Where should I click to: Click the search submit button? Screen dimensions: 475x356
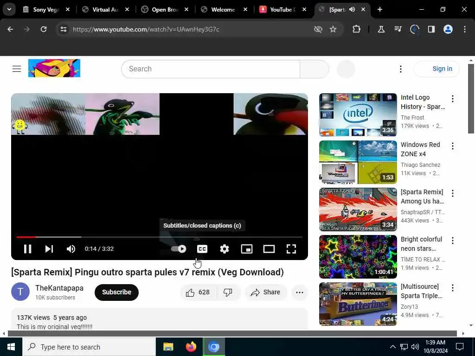point(315,69)
